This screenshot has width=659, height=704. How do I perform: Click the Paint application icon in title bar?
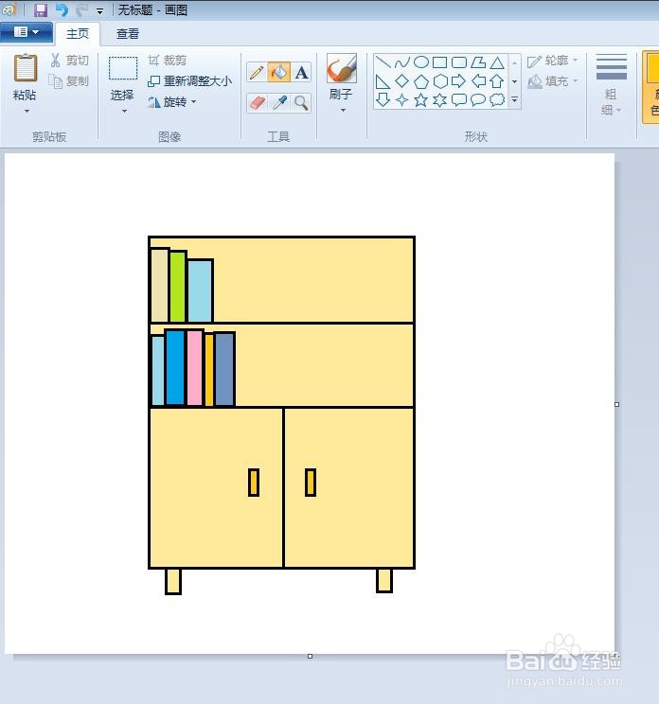point(9,9)
